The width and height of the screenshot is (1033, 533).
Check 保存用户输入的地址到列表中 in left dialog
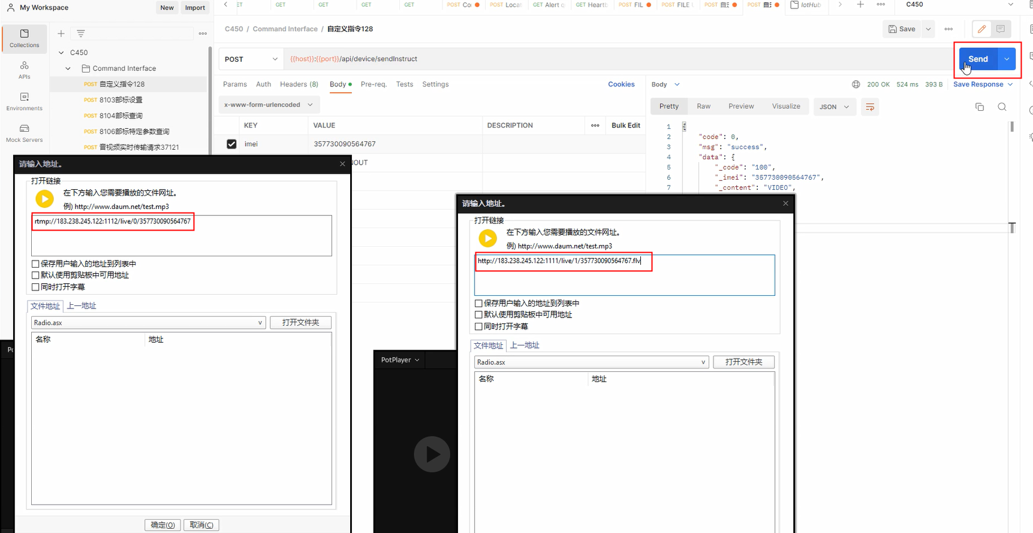tap(35, 264)
